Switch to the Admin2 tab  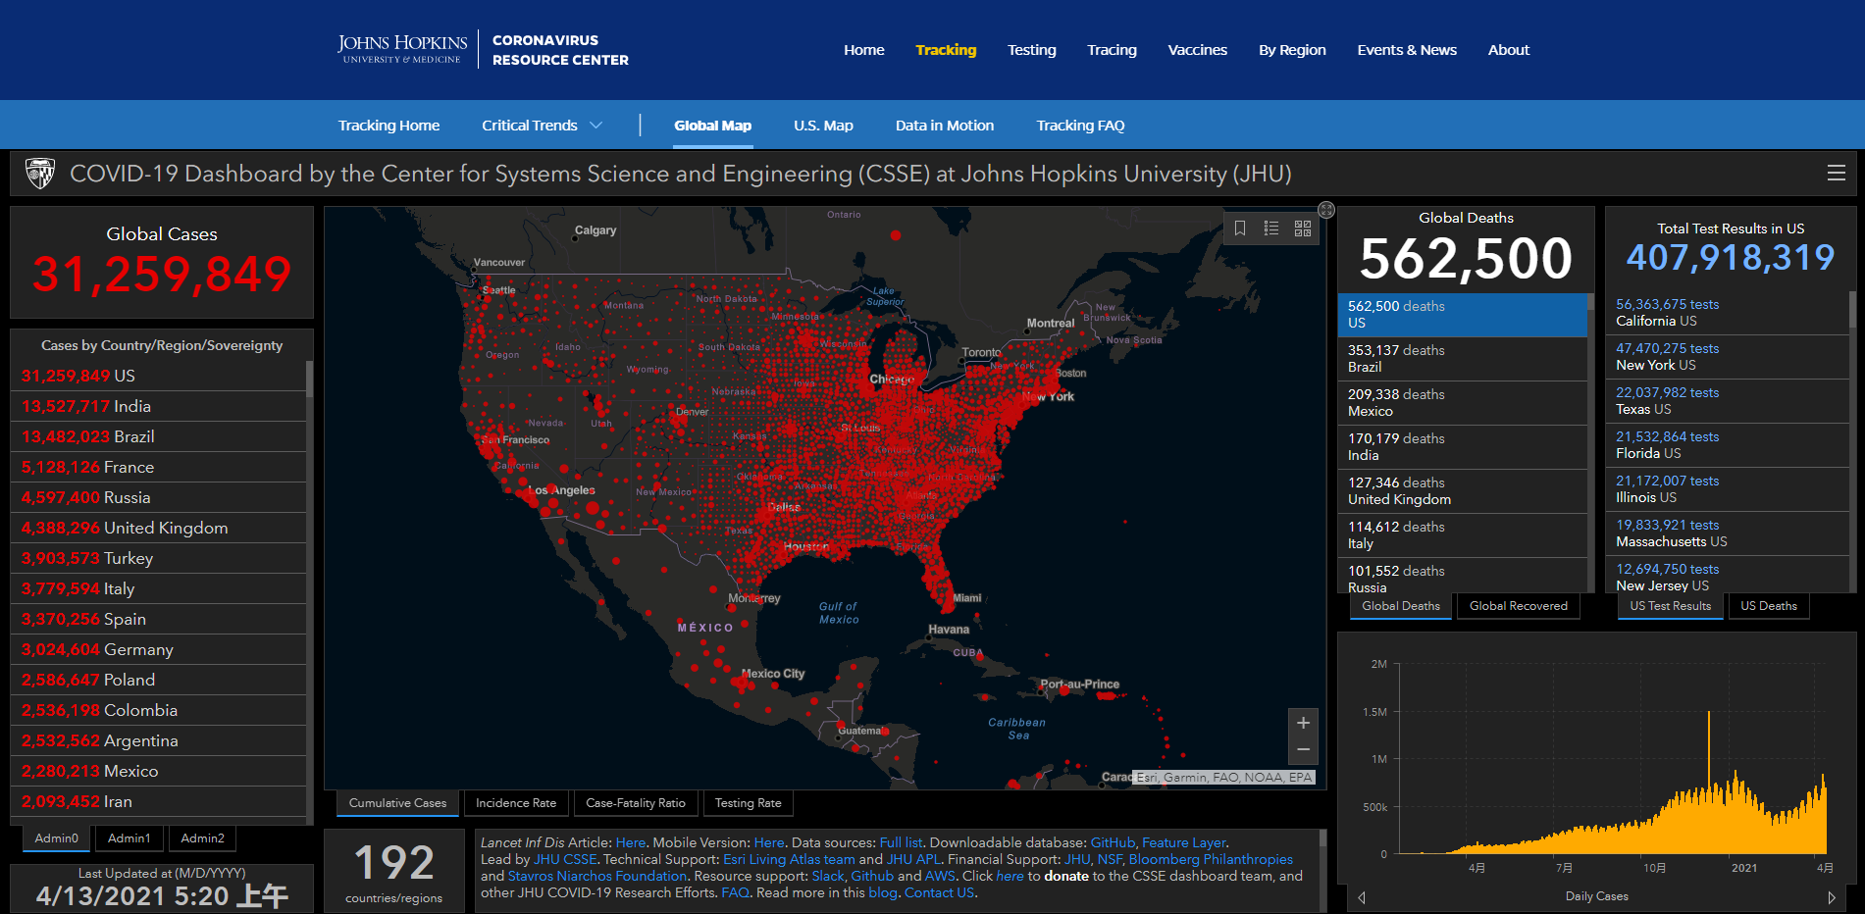pos(203,838)
